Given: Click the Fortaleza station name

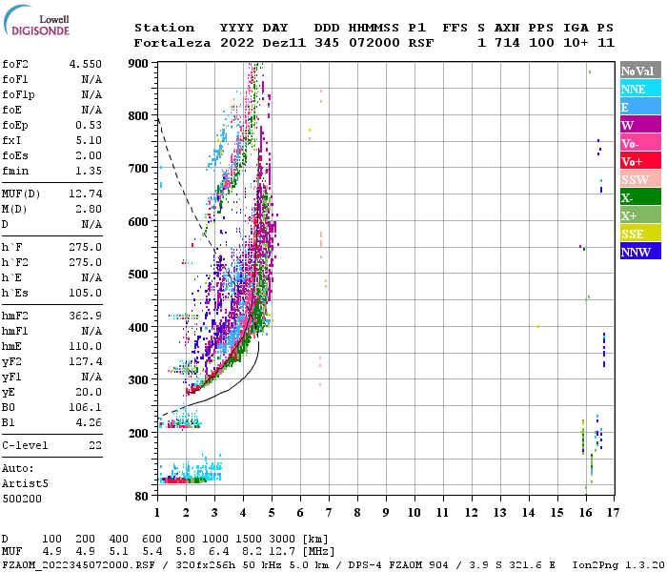Looking at the screenshot, I should pos(172,43).
